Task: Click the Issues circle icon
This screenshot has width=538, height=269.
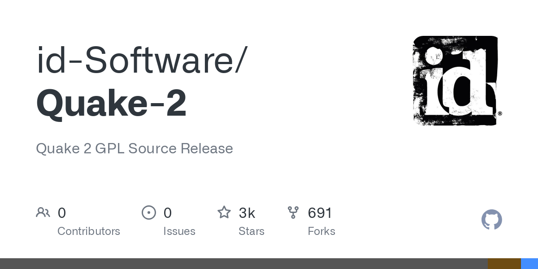Action: pos(149,213)
